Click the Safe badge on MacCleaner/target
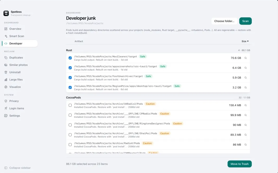The image size is (278, 173). (x=143, y=57)
